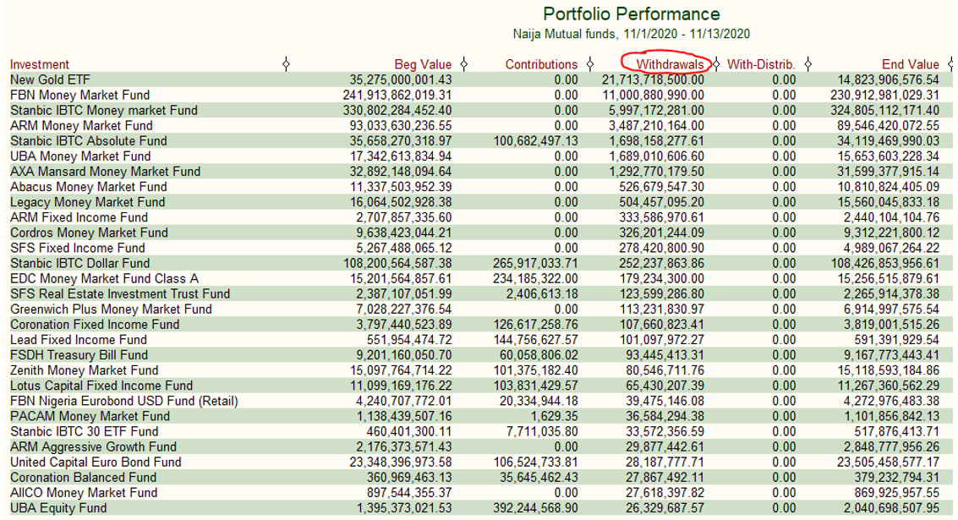Click end value 2,848,777,956.26

pyautogui.click(x=892, y=446)
